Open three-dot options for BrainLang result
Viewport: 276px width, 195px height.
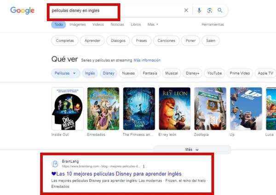pyautogui.click(x=144, y=166)
